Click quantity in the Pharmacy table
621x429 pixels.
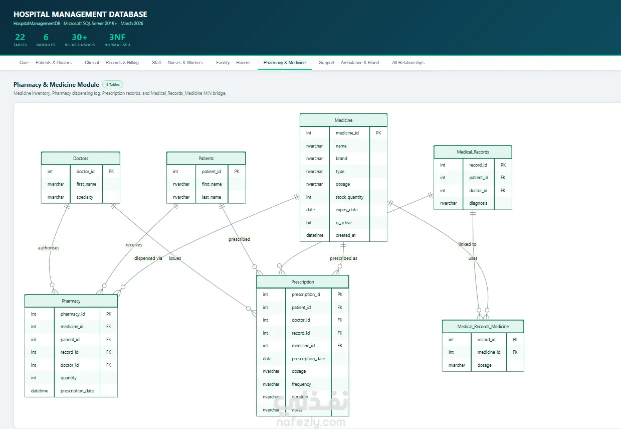point(69,378)
